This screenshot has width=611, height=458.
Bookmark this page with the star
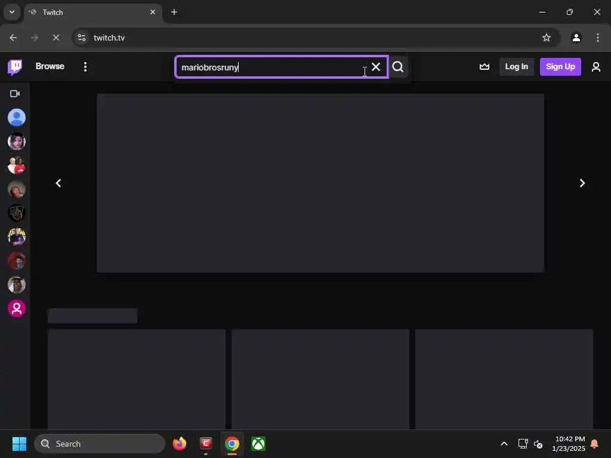coord(547,38)
